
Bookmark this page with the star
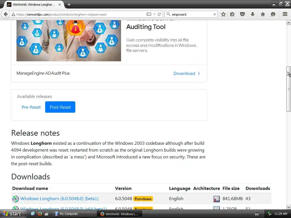coord(223,14)
